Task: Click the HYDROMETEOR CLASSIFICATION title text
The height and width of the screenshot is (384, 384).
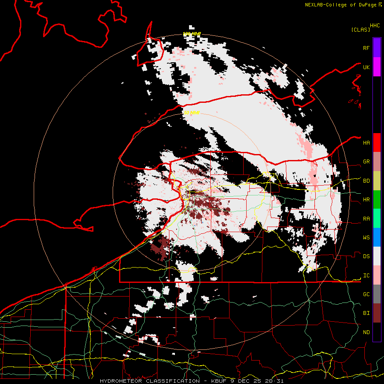Action: (150, 381)
